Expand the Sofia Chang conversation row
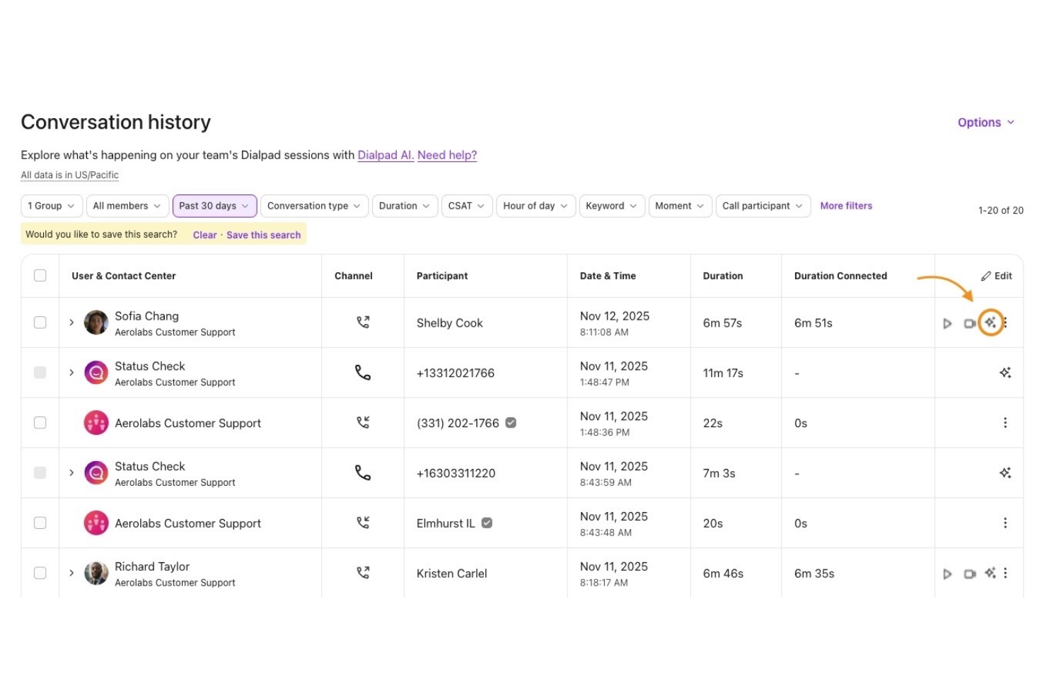 [71, 322]
